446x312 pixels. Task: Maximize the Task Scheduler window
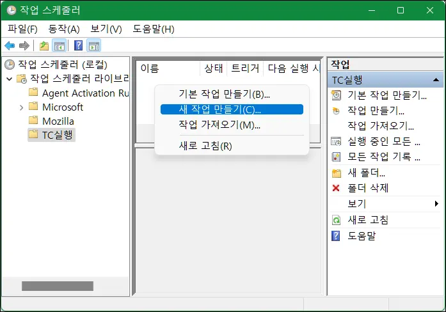click(401, 10)
